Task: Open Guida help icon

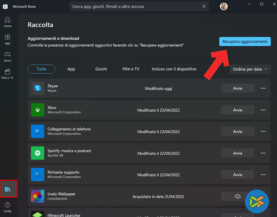Action: 8,207
